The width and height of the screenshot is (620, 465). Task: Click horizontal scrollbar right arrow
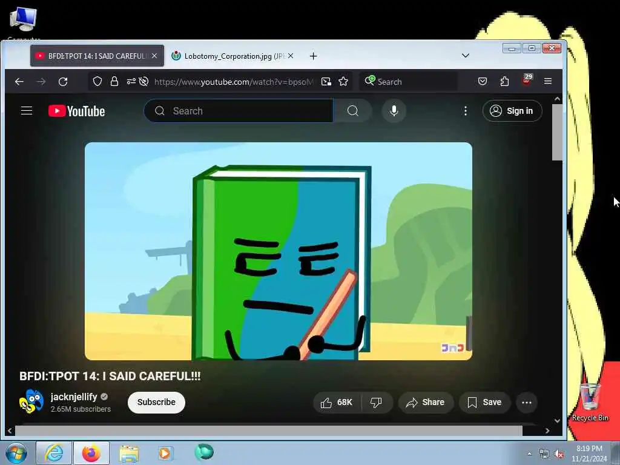pyautogui.click(x=547, y=430)
